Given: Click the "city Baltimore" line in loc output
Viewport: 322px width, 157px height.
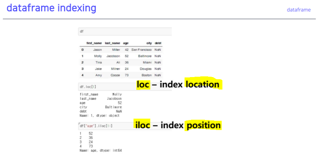Looking at the screenshot, I should click(101, 107).
